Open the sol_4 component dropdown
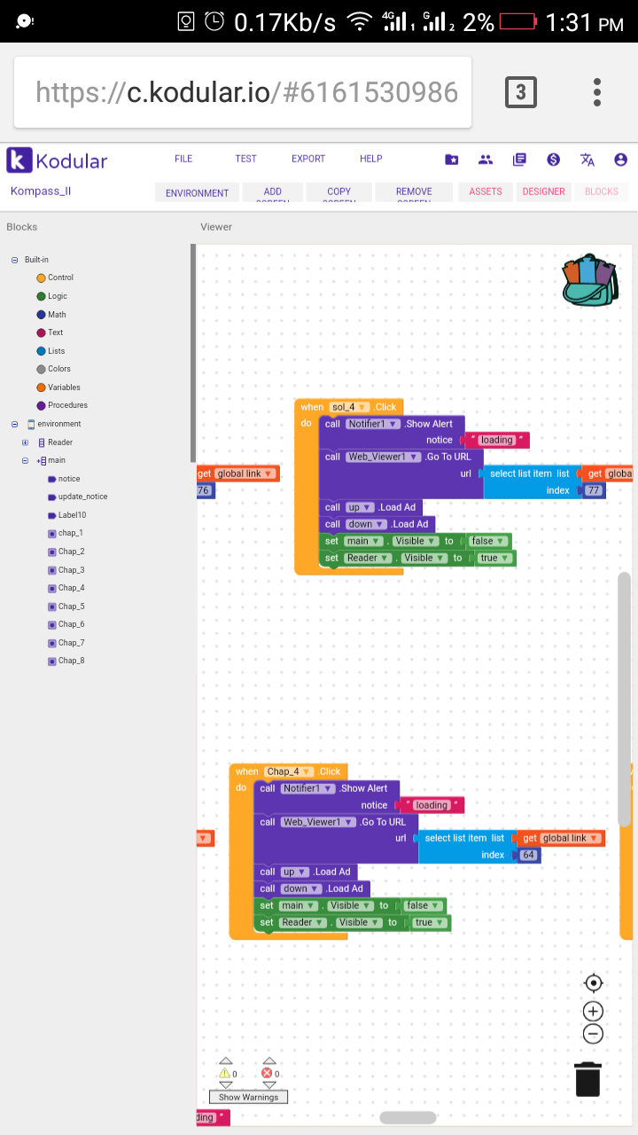 click(349, 407)
